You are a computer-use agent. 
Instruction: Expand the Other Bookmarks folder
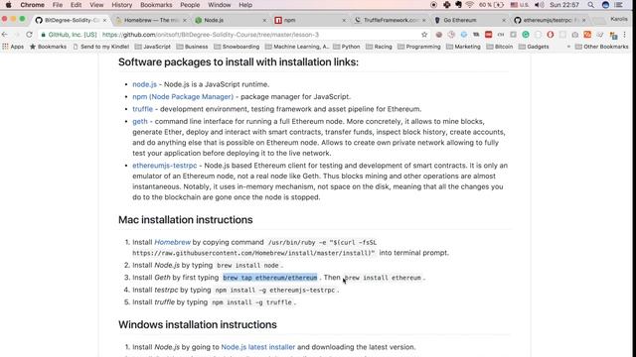tap(601, 47)
